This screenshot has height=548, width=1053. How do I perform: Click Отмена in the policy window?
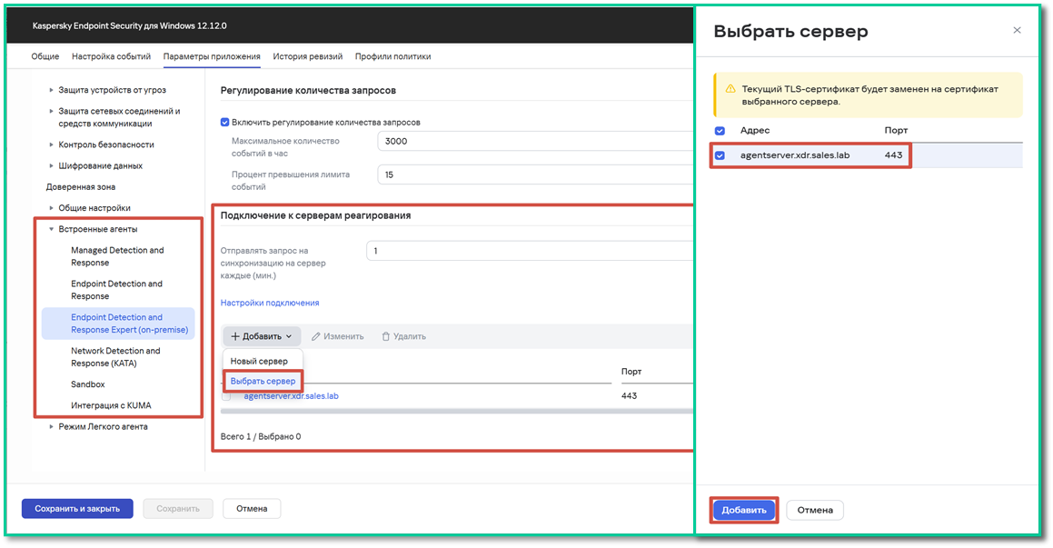(x=252, y=508)
